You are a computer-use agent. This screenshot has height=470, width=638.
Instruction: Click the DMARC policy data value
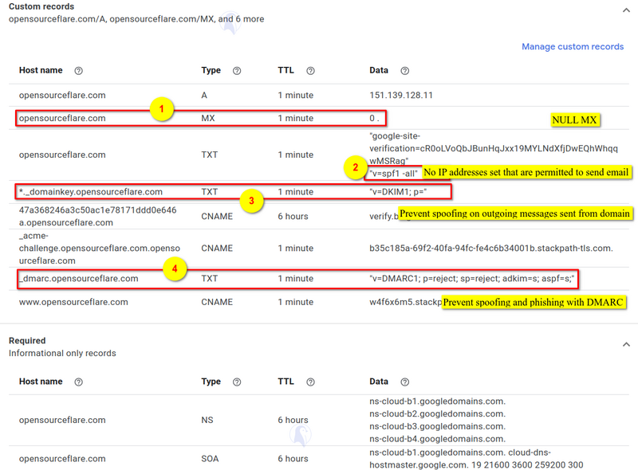[471, 279]
